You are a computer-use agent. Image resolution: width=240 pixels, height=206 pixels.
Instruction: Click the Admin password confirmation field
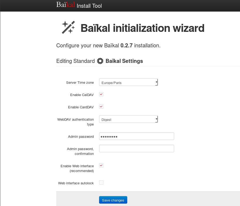[137, 148]
